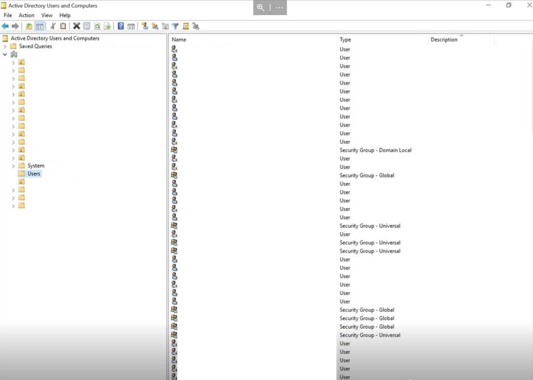This screenshot has height=380, width=533.
Task: Click the Export List toolbar icon
Action: pos(108,26)
